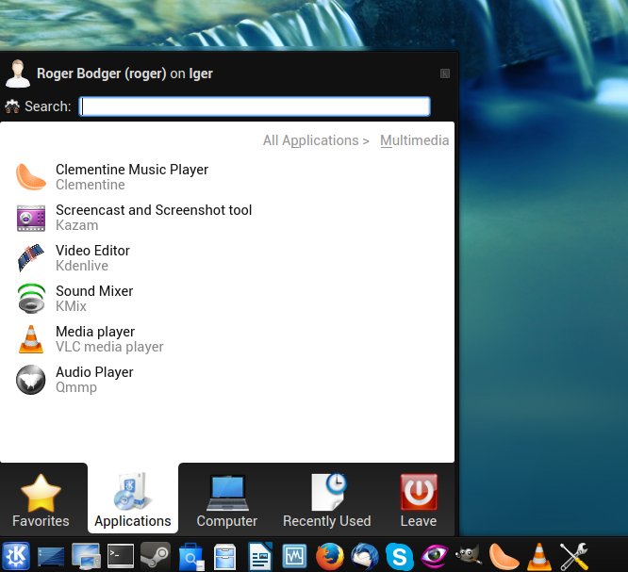Open KMix Sound Mixer entry
Screen dimensions: 628x572
pos(227,298)
